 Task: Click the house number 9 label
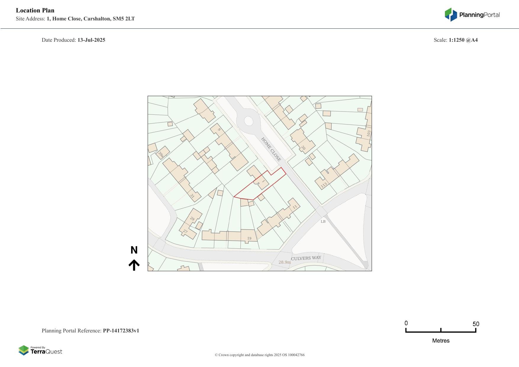click(219, 130)
